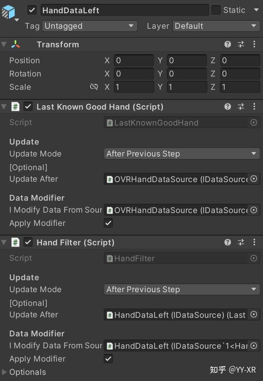Open the Transform kebab menu

[254, 44]
